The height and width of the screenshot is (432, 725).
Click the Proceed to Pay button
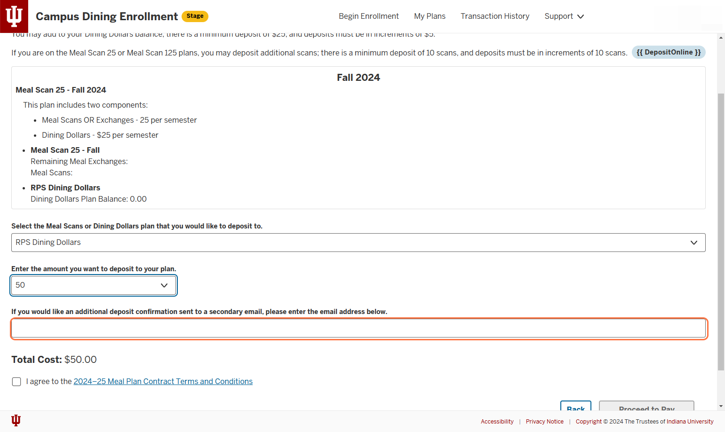tap(646, 406)
